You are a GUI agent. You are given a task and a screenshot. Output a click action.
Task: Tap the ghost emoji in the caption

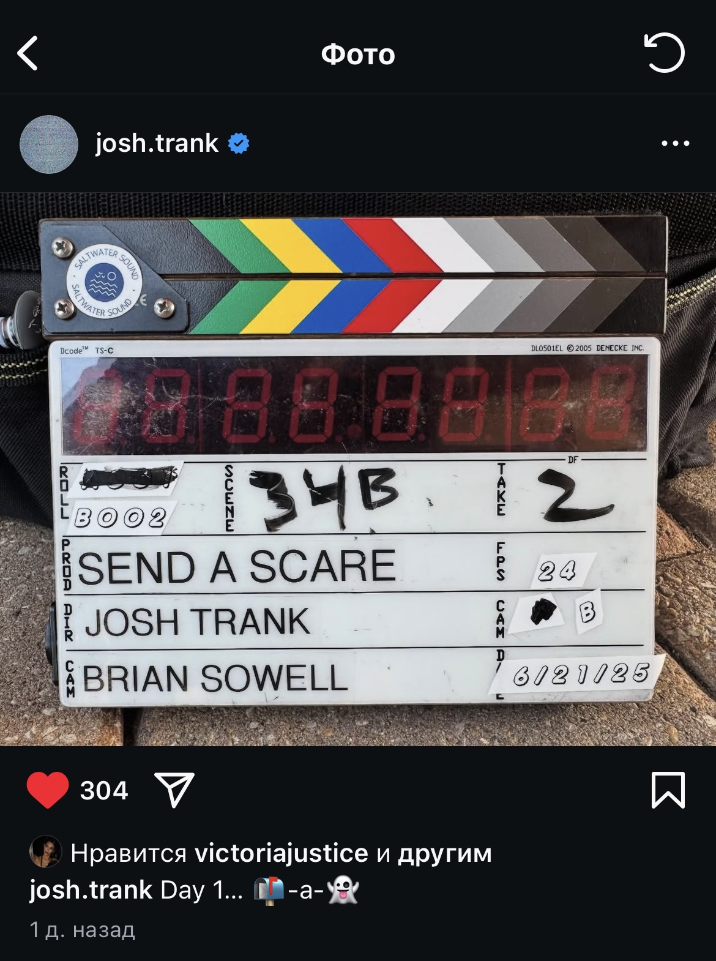pyautogui.click(x=343, y=890)
